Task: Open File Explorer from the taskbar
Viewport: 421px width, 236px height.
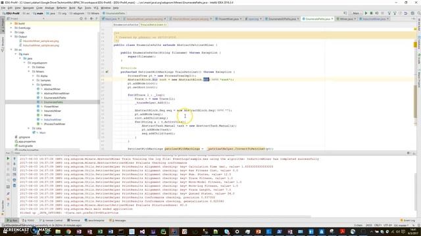Action: pos(58,231)
